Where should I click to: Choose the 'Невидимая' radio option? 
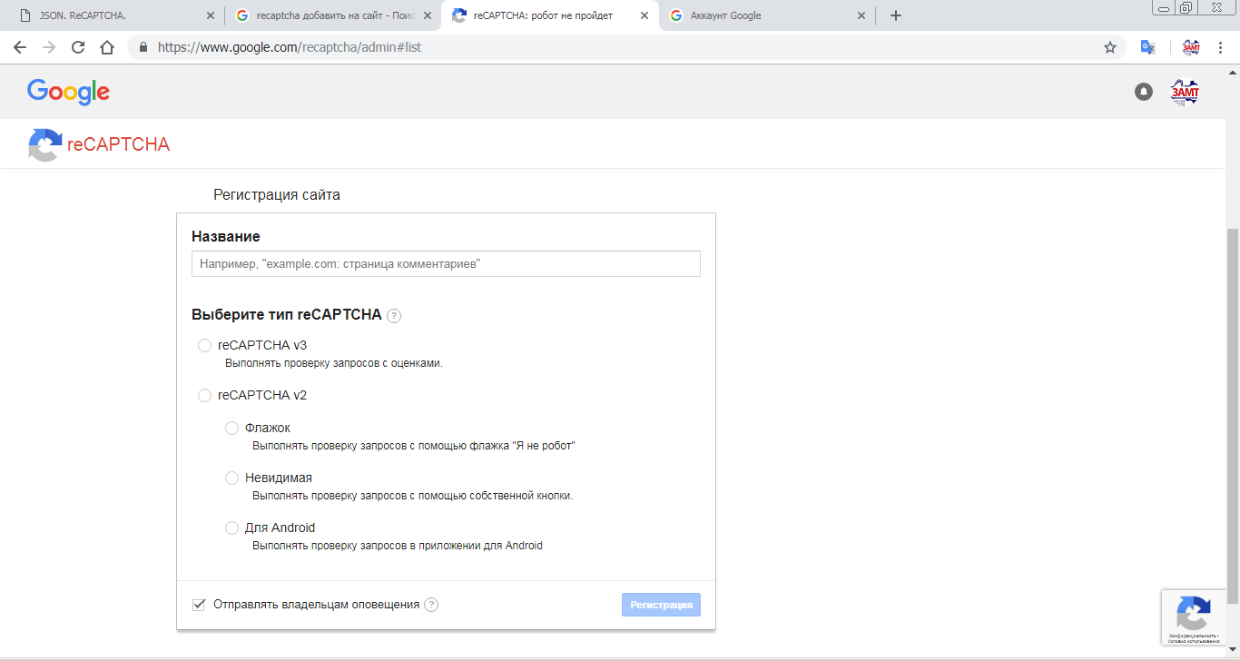(x=231, y=478)
